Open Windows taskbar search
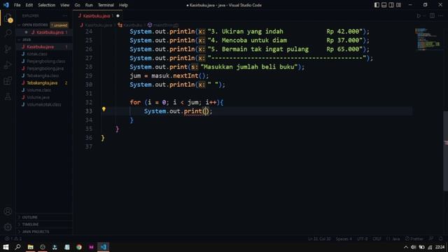 click(17, 247)
